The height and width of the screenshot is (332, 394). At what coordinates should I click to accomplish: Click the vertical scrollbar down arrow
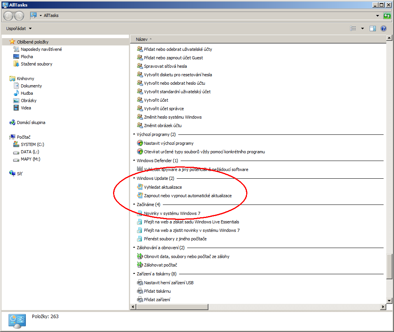[x=389, y=300]
